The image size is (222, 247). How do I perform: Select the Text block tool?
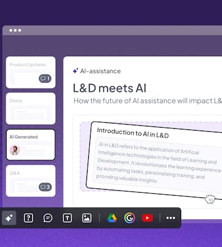67,218
